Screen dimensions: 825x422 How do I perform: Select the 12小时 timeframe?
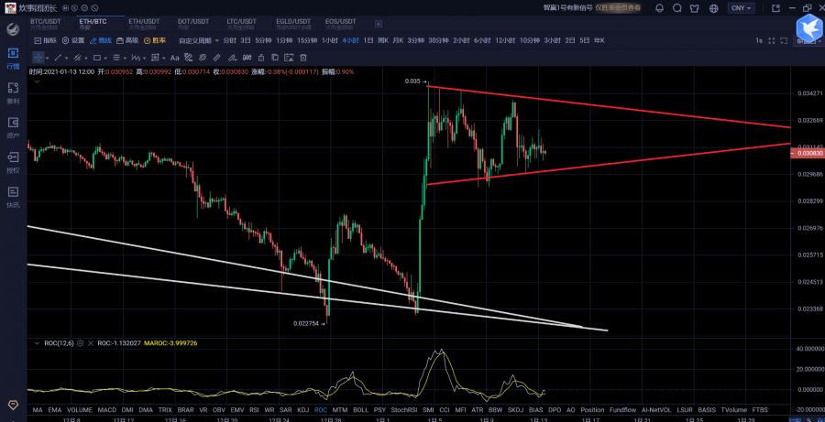506,40
